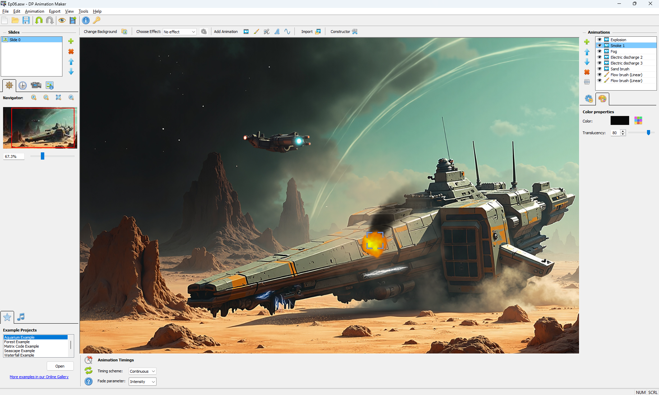
Task: Toggle Sand brush eye icon
Action: pyautogui.click(x=599, y=69)
